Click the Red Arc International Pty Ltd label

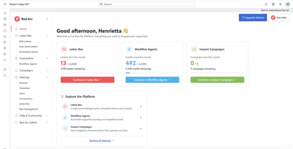pos(275,10)
